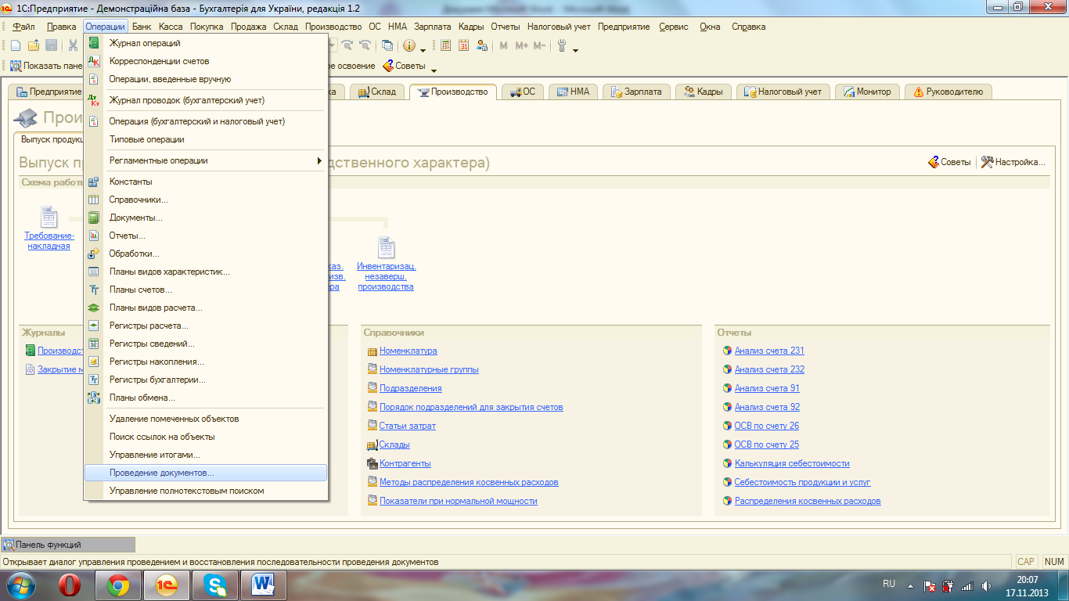Viewport: 1069px width, 601px height.
Task: Switch to the ОС tab
Action: tap(522, 92)
